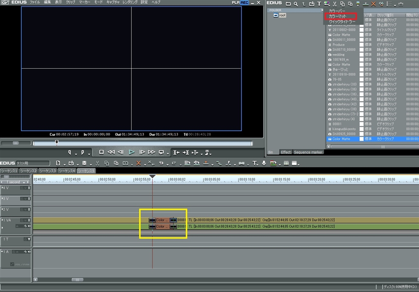Click the scissors cut icon in timeline toolbar
Viewport: 419px width, 292px height.
click(x=97, y=163)
